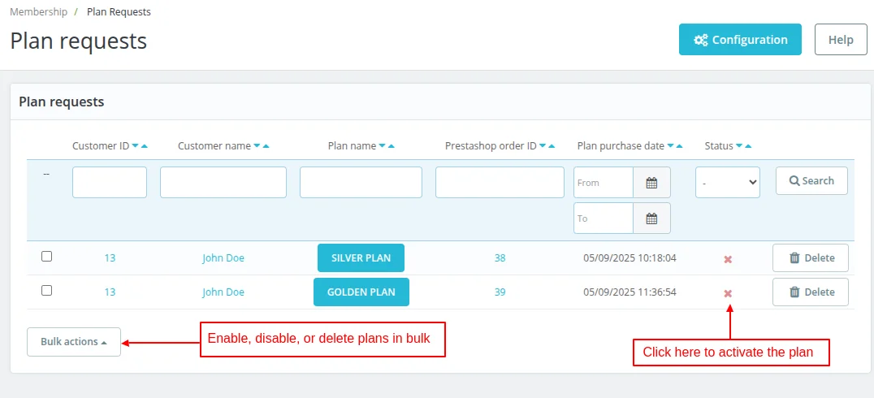Open calendar for To date

click(x=651, y=218)
